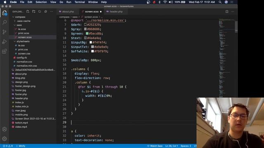Open the Window menu
Viewport: 264px width, 148px height.
tap(93, 2)
